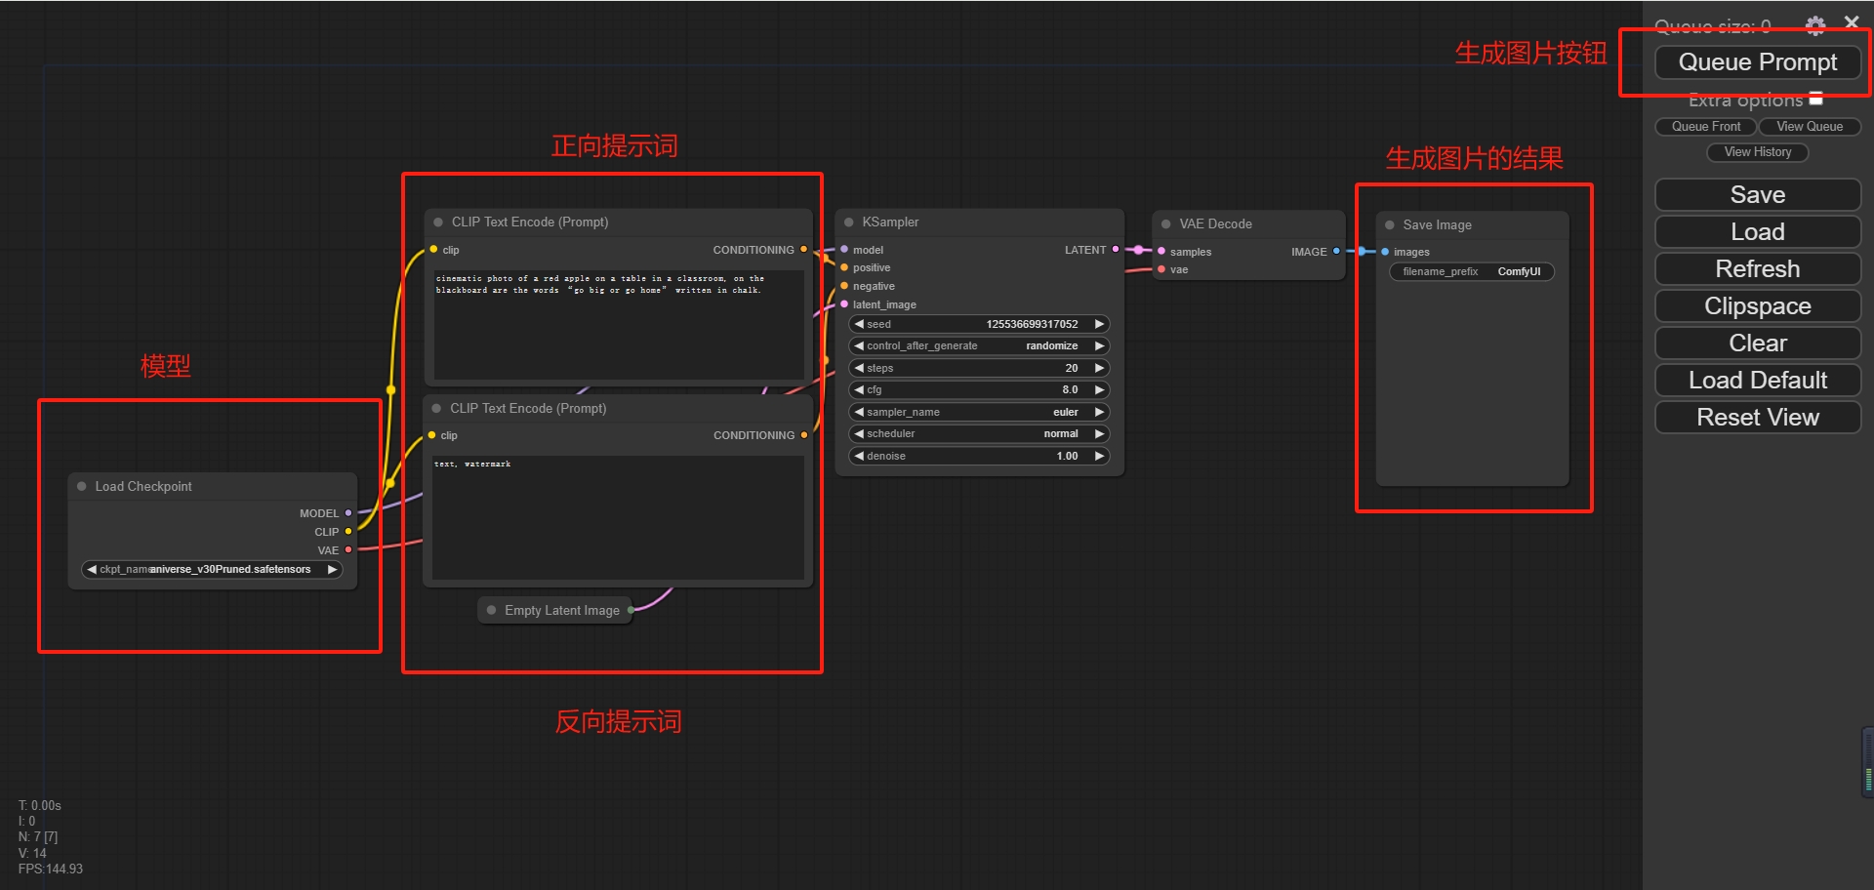Click the images input socket on Save Image

(x=1385, y=252)
